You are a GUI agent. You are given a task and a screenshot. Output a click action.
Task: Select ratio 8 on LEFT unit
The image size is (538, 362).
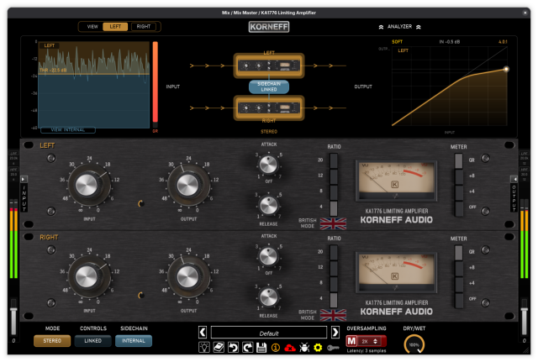pyautogui.click(x=333, y=191)
